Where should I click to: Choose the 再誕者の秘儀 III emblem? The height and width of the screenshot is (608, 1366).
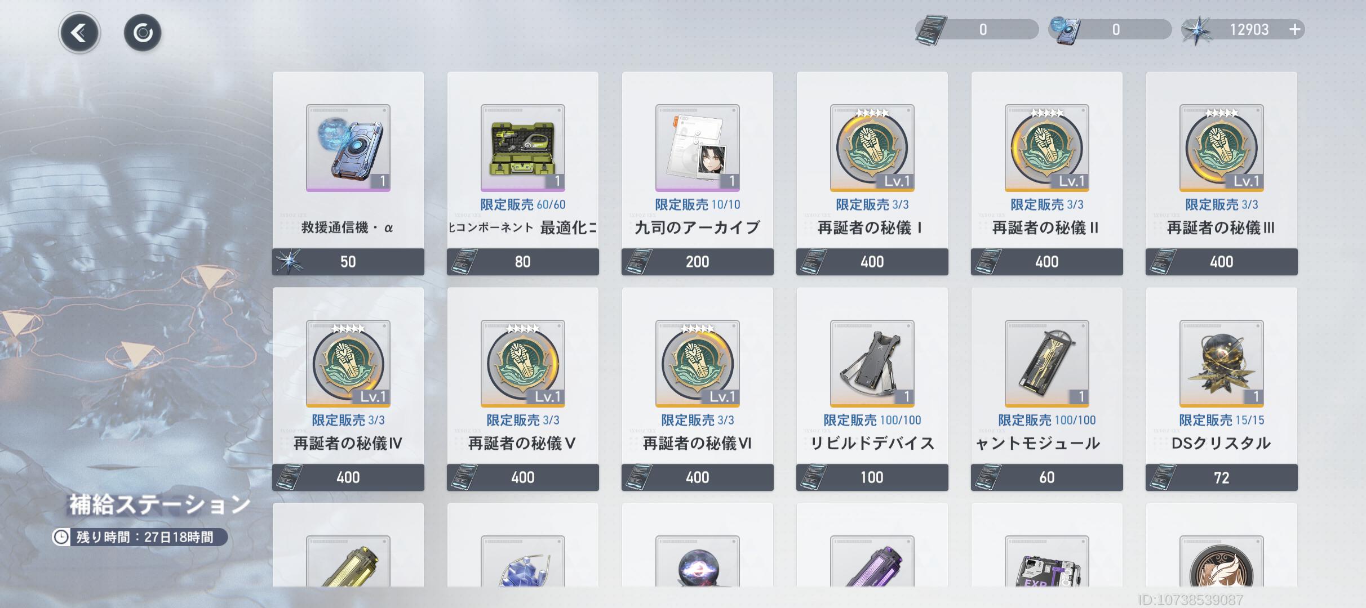click(1222, 148)
